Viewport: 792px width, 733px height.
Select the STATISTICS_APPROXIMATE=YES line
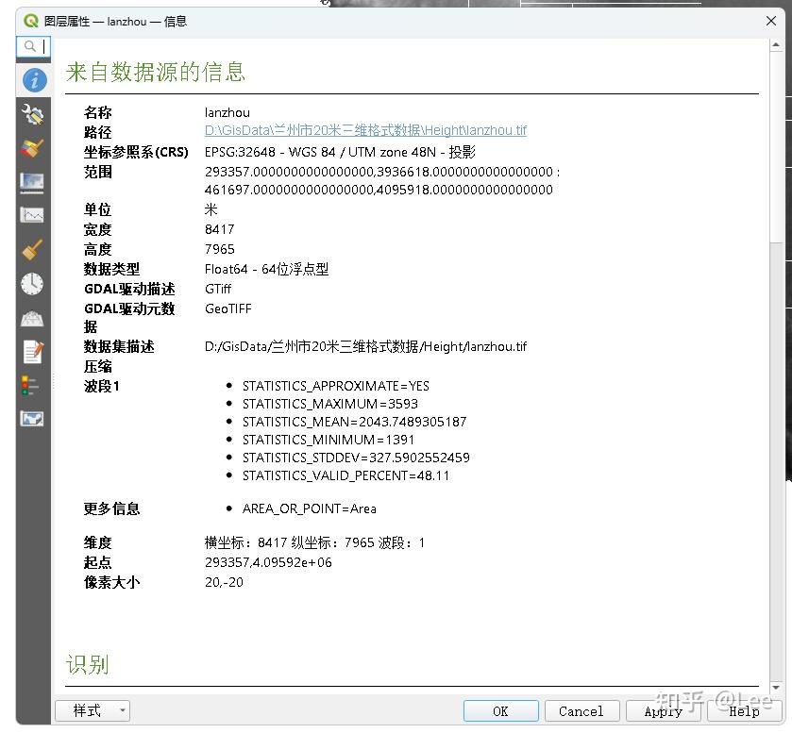pos(335,386)
